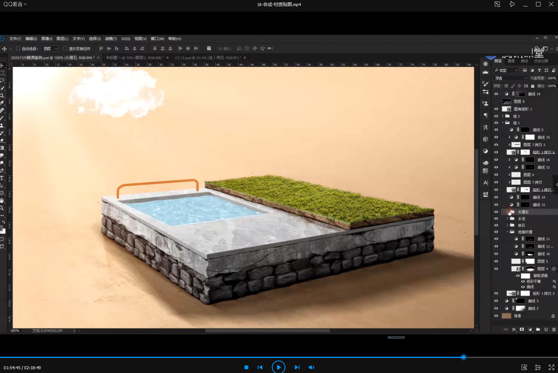Enable the 自动选择 checkbox

(x=18, y=48)
